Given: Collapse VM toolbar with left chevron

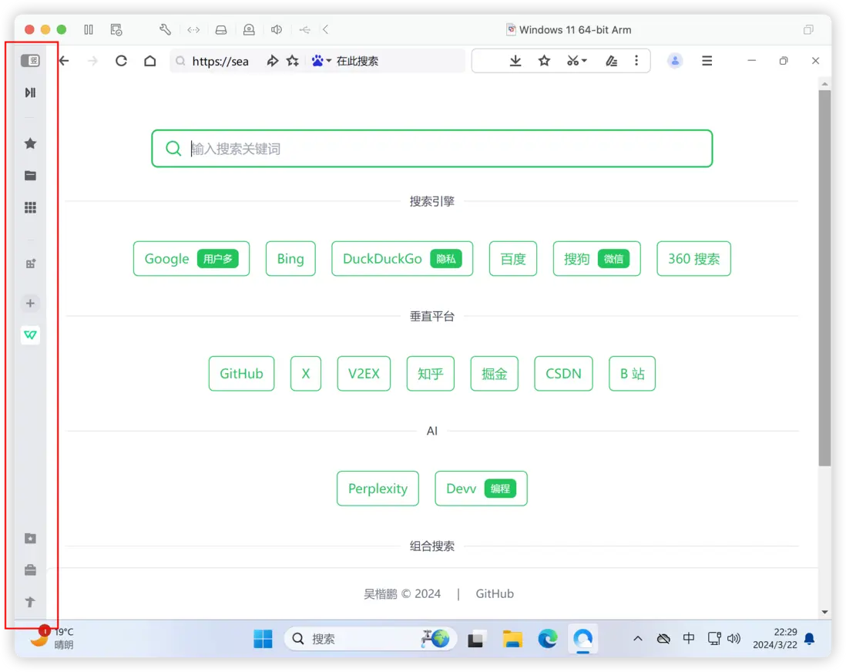Looking at the screenshot, I should (x=325, y=30).
